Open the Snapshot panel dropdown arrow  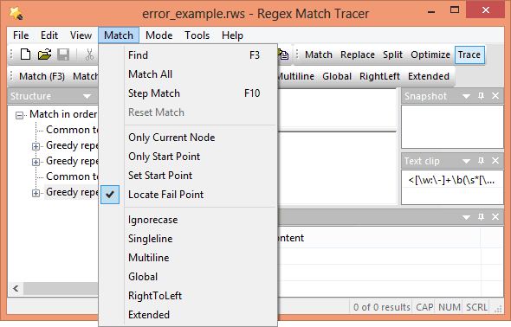(x=466, y=96)
